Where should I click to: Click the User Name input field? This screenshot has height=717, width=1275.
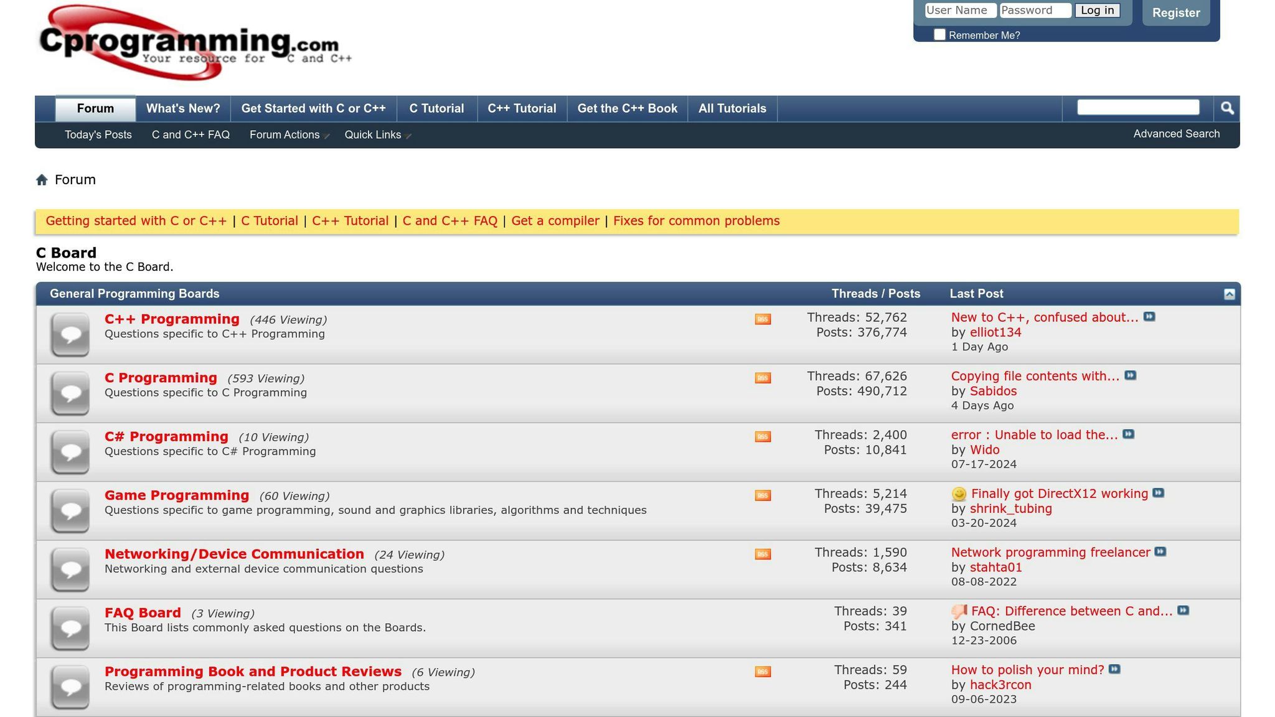(x=959, y=11)
